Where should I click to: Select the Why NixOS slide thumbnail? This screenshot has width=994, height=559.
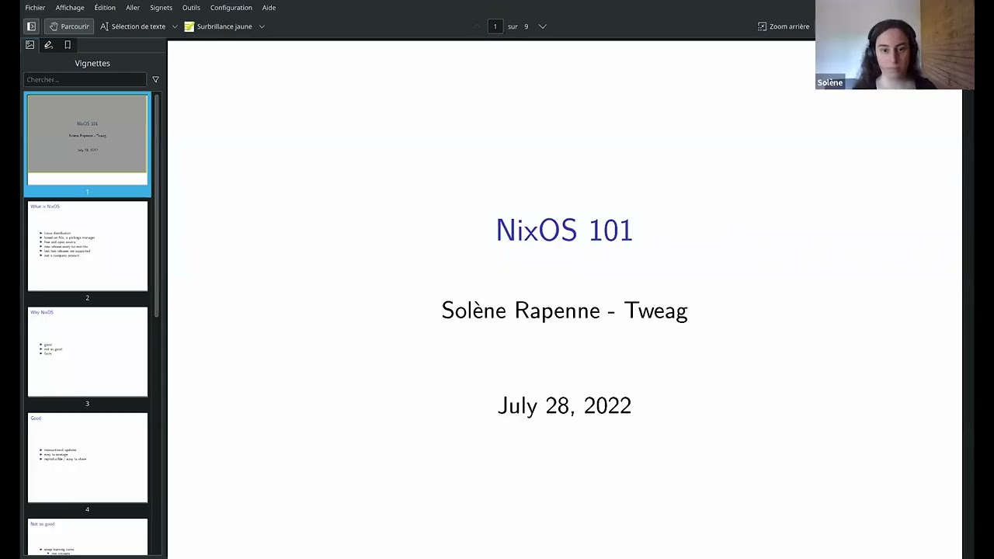tap(88, 352)
